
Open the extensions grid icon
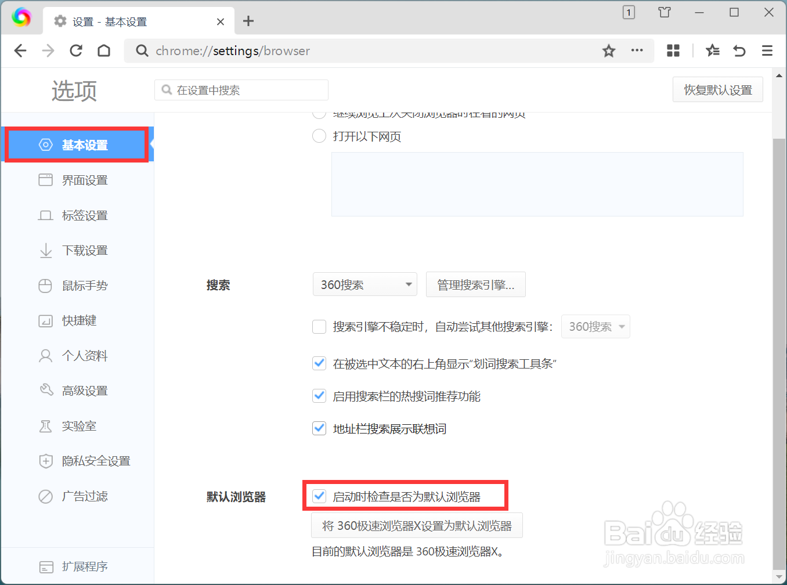673,51
